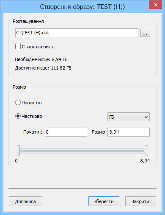Viewport: 165px width, 215px height.
Task: Close the window using the red X
Action: click(x=155, y=5)
